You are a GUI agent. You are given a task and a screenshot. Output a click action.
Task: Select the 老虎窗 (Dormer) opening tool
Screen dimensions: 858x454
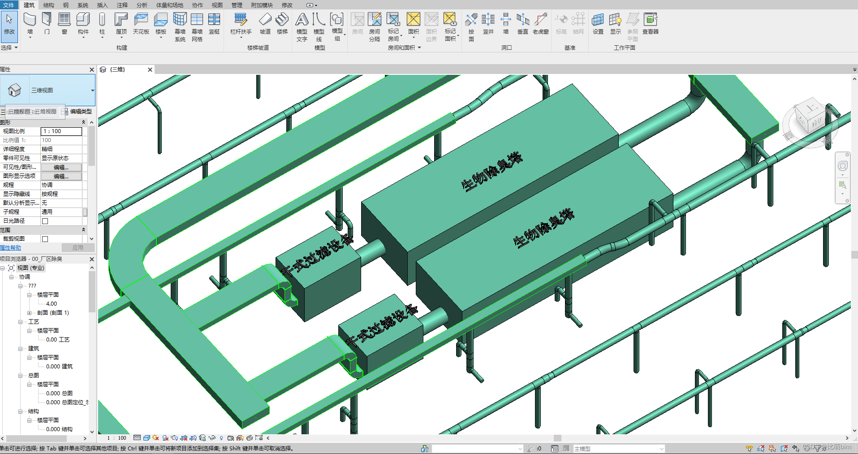click(x=541, y=24)
